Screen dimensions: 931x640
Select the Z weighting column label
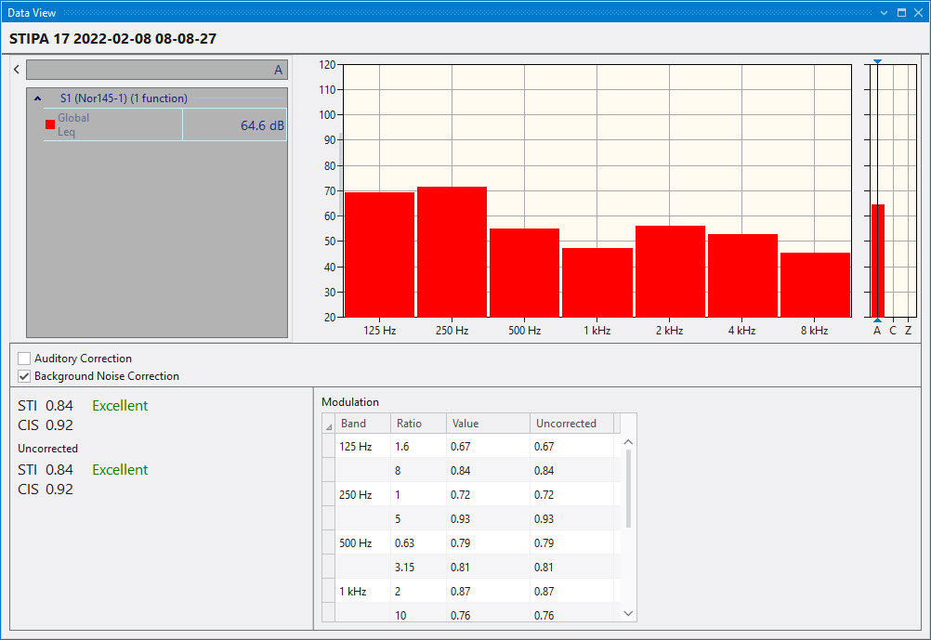[x=908, y=331]
